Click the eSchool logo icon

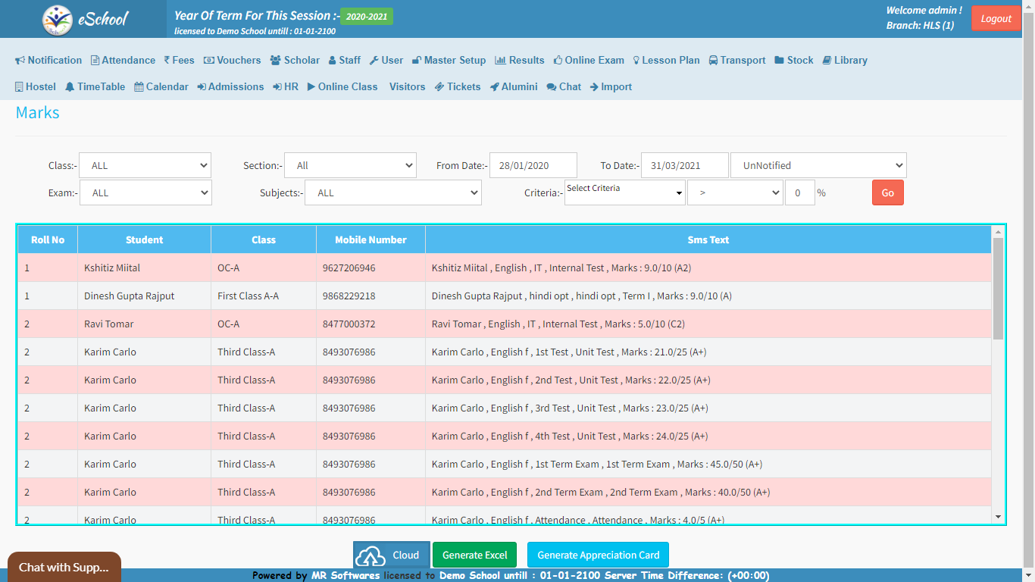point(58,20)
